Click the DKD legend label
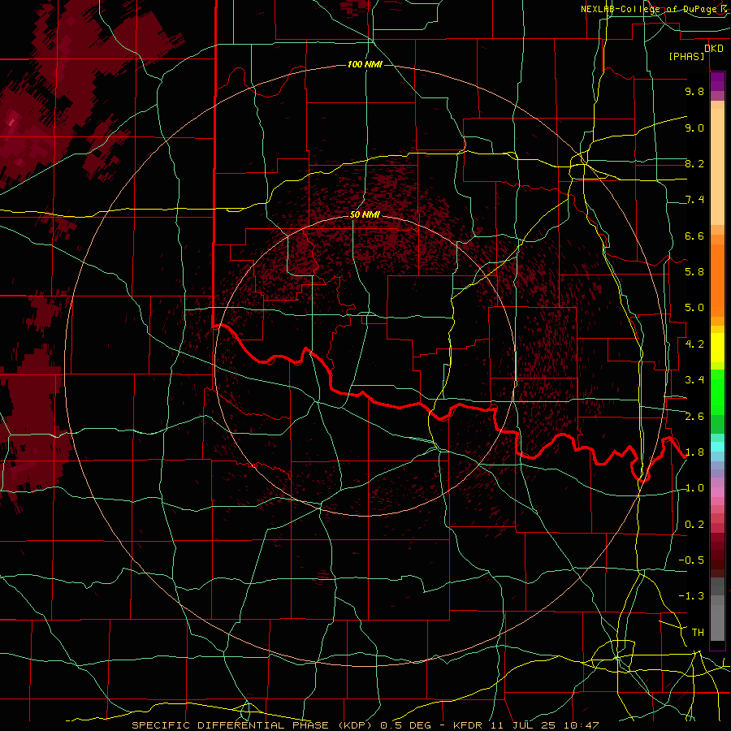The image size is (731, 731). point(714,49)
